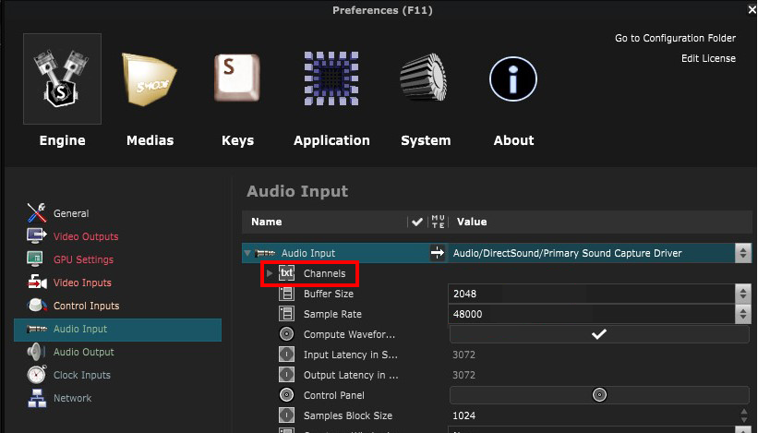758x433 pixels.
Task: Collapse the Audio Input tree row
Action: pos(247,253)
